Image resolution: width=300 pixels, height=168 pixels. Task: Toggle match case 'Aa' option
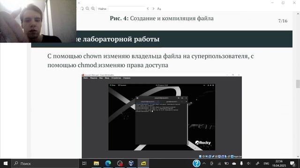click(x=159, y=8)
